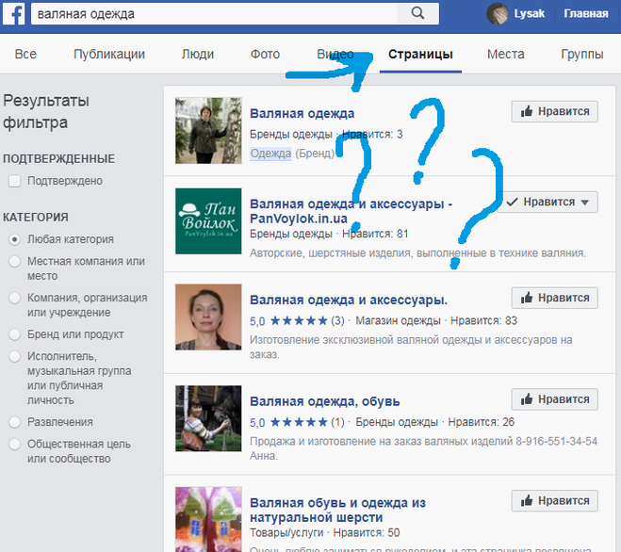This screenshot has height=552, width=621.
Task: Switch to the Группы tab
Action: [x=582, y=54]
